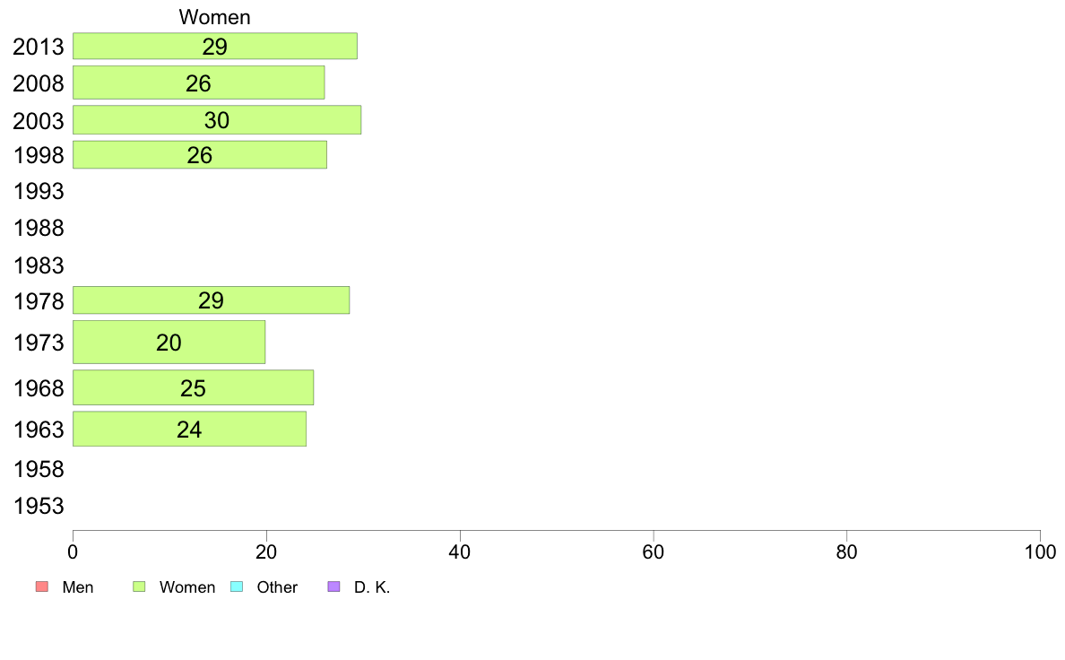The image size is (1065, 660).
Task: Click the Women title above the chart
Action: coord(214,17)
